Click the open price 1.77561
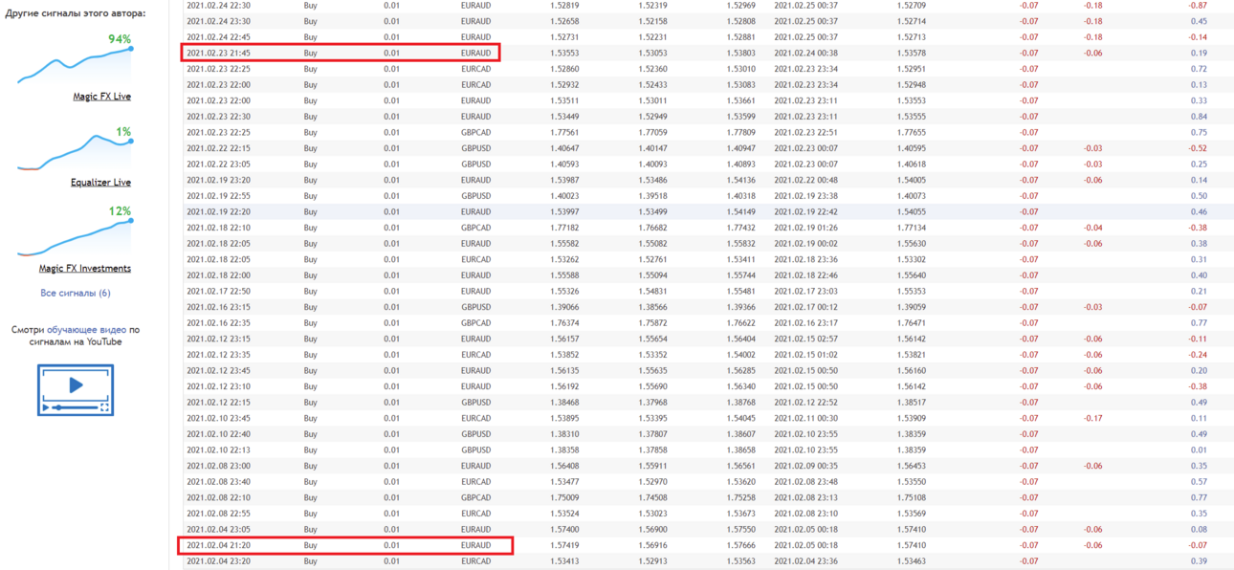 pyautogui.click(x=564, y=132)
